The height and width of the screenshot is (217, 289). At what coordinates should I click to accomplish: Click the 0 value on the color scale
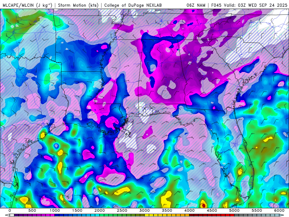click(x=10, y=210)
